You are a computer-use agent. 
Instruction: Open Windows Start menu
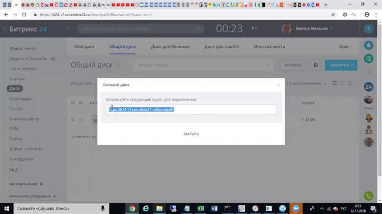click(x=7, y=208)
